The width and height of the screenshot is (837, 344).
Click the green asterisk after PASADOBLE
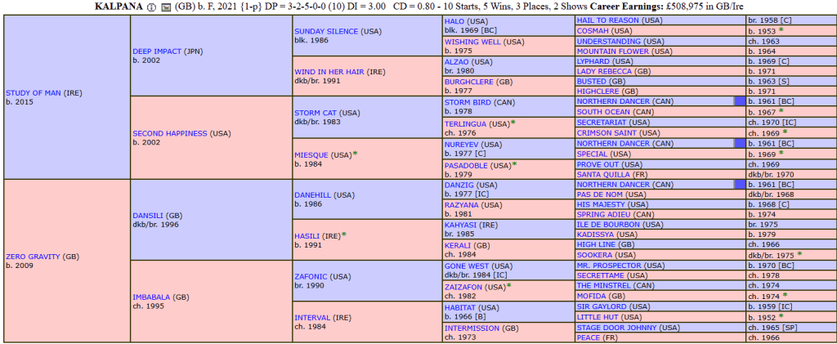click(515, 163)
